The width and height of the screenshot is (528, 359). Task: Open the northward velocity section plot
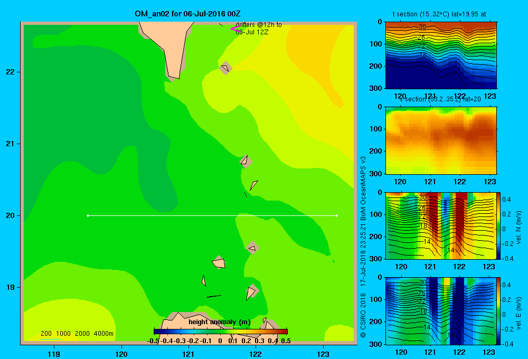tap(441, 225)
